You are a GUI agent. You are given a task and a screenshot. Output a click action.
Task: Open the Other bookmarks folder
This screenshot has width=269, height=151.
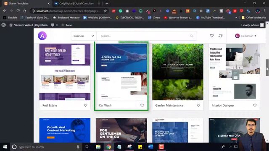(254, 18)
